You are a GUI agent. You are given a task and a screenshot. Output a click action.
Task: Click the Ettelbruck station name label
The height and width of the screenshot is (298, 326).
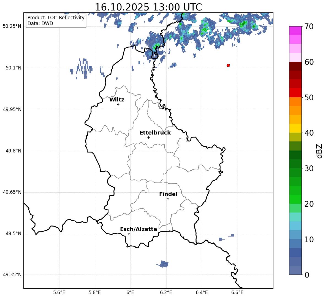(x=155, y=133)
